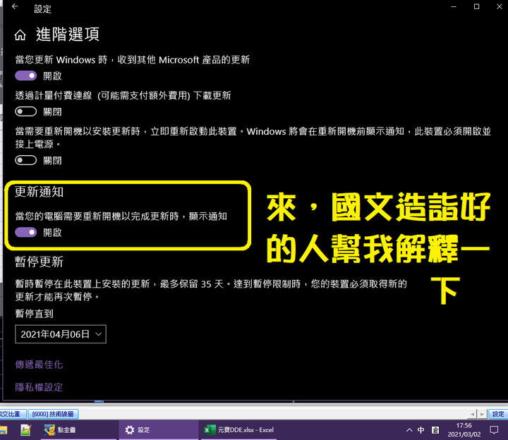This screenshot has height=440, width=508.
Task: Click the 倉 IME mode icon in the tray
Action: [x=435, y=430]
